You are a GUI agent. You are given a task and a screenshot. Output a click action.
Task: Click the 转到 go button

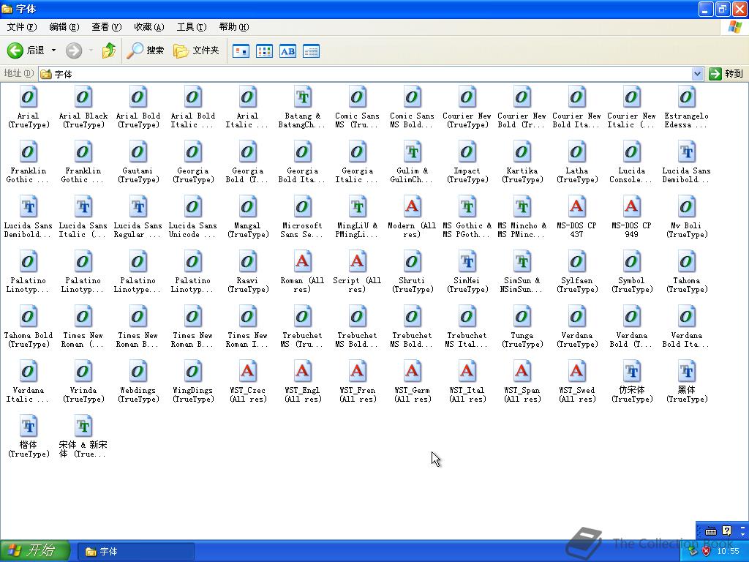coord(726,74)
